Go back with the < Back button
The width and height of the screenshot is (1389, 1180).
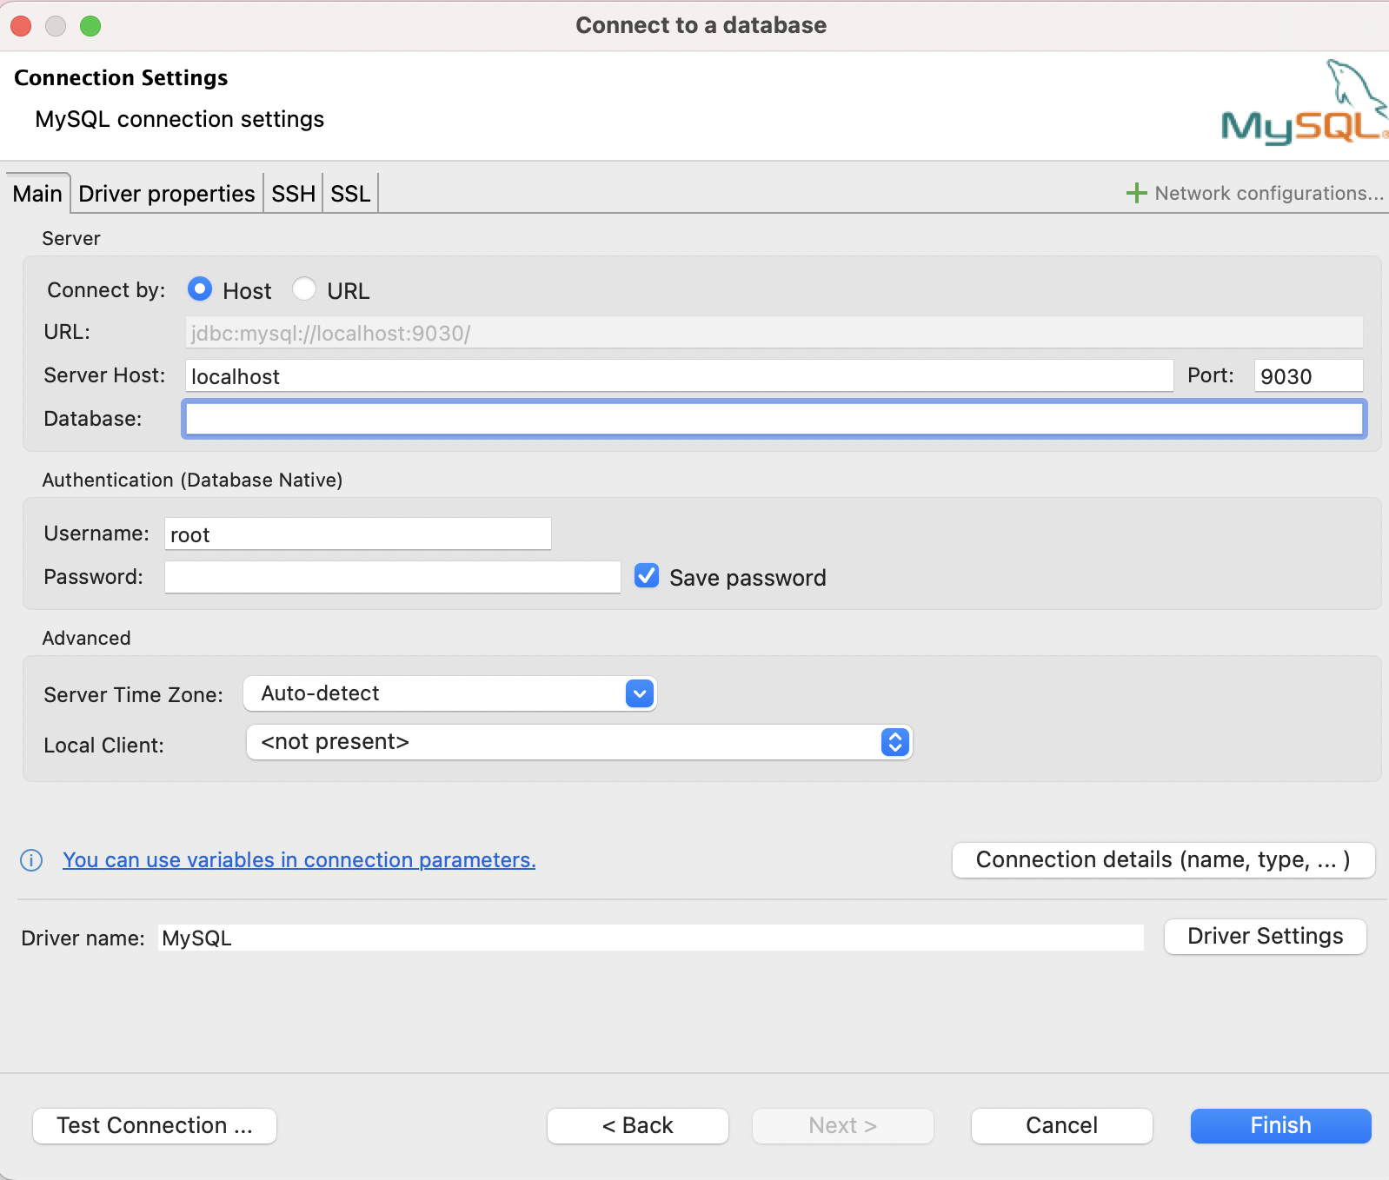[x=637, y=1125]
